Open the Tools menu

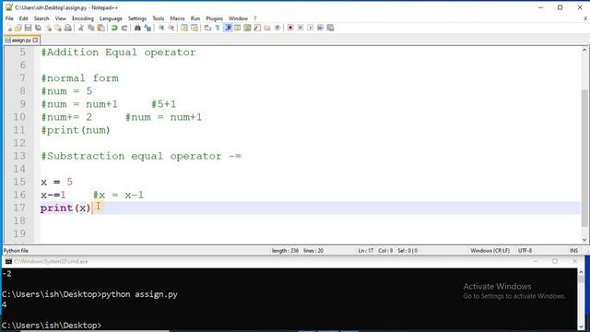tap(158, 18)
